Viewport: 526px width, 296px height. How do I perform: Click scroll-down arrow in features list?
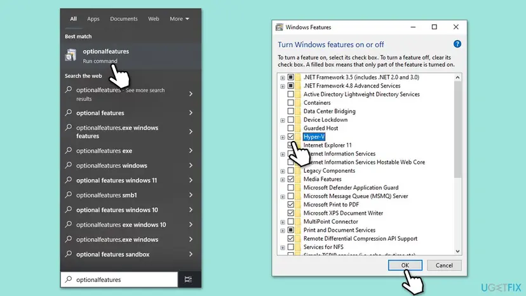[x=457, y=251]
